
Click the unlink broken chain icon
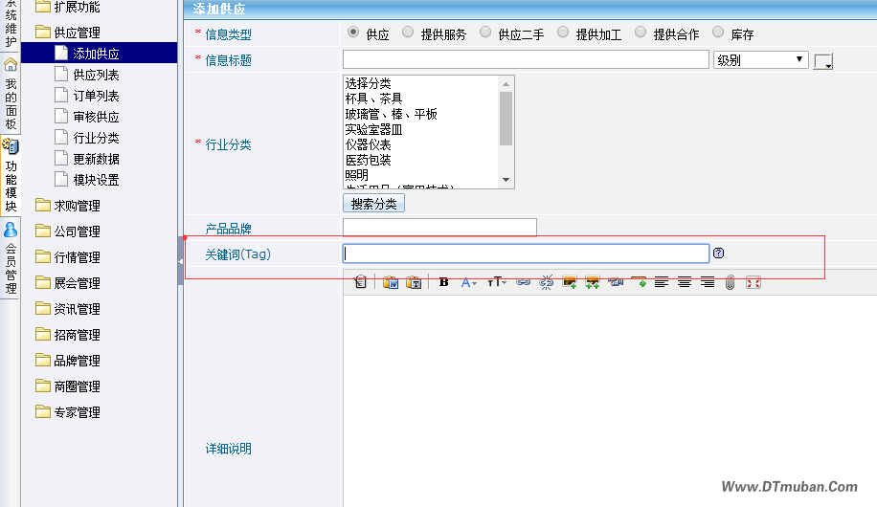click(547, 282)
